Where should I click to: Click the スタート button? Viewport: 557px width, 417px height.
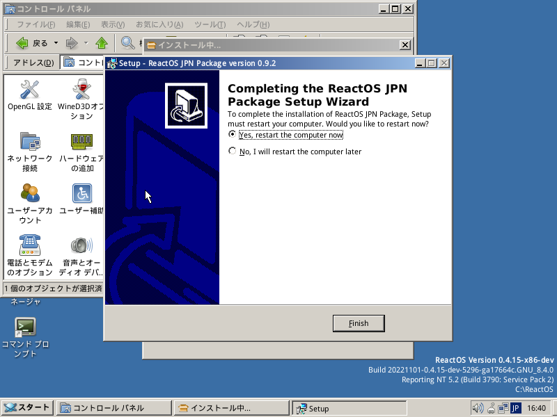[26, 407]
